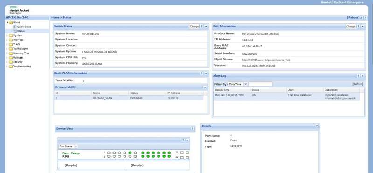
Task: Click the Troubleshooting folder icon
Action: click(x=11, y=67)
